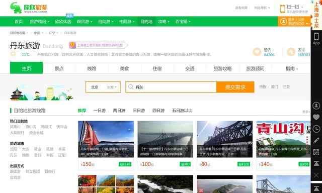Open 欣欣优选 in navigation bar
Image resolution: width=322 pixels, height=193 pixels.
pos(63,22)
